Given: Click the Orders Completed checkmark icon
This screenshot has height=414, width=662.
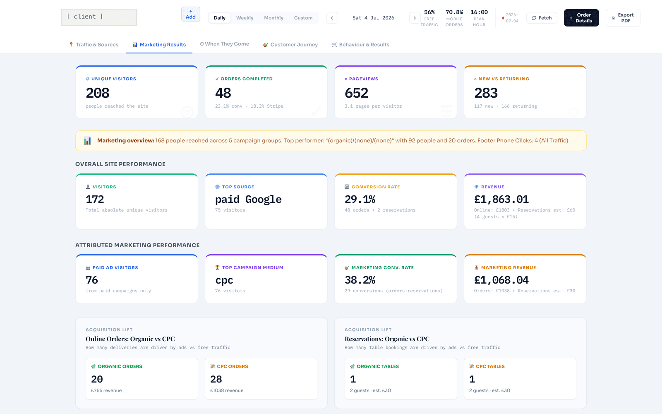Looking at the screenshot, I should (217, 79).
